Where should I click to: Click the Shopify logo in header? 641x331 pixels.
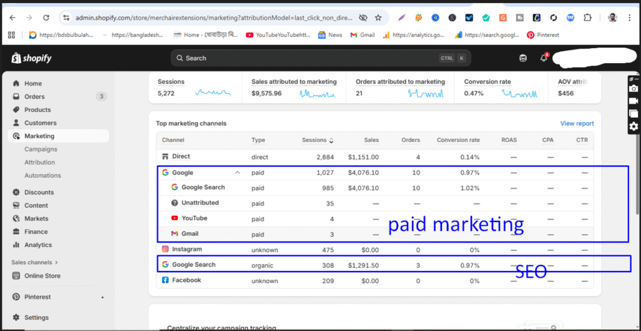click(x=31, y=58)
